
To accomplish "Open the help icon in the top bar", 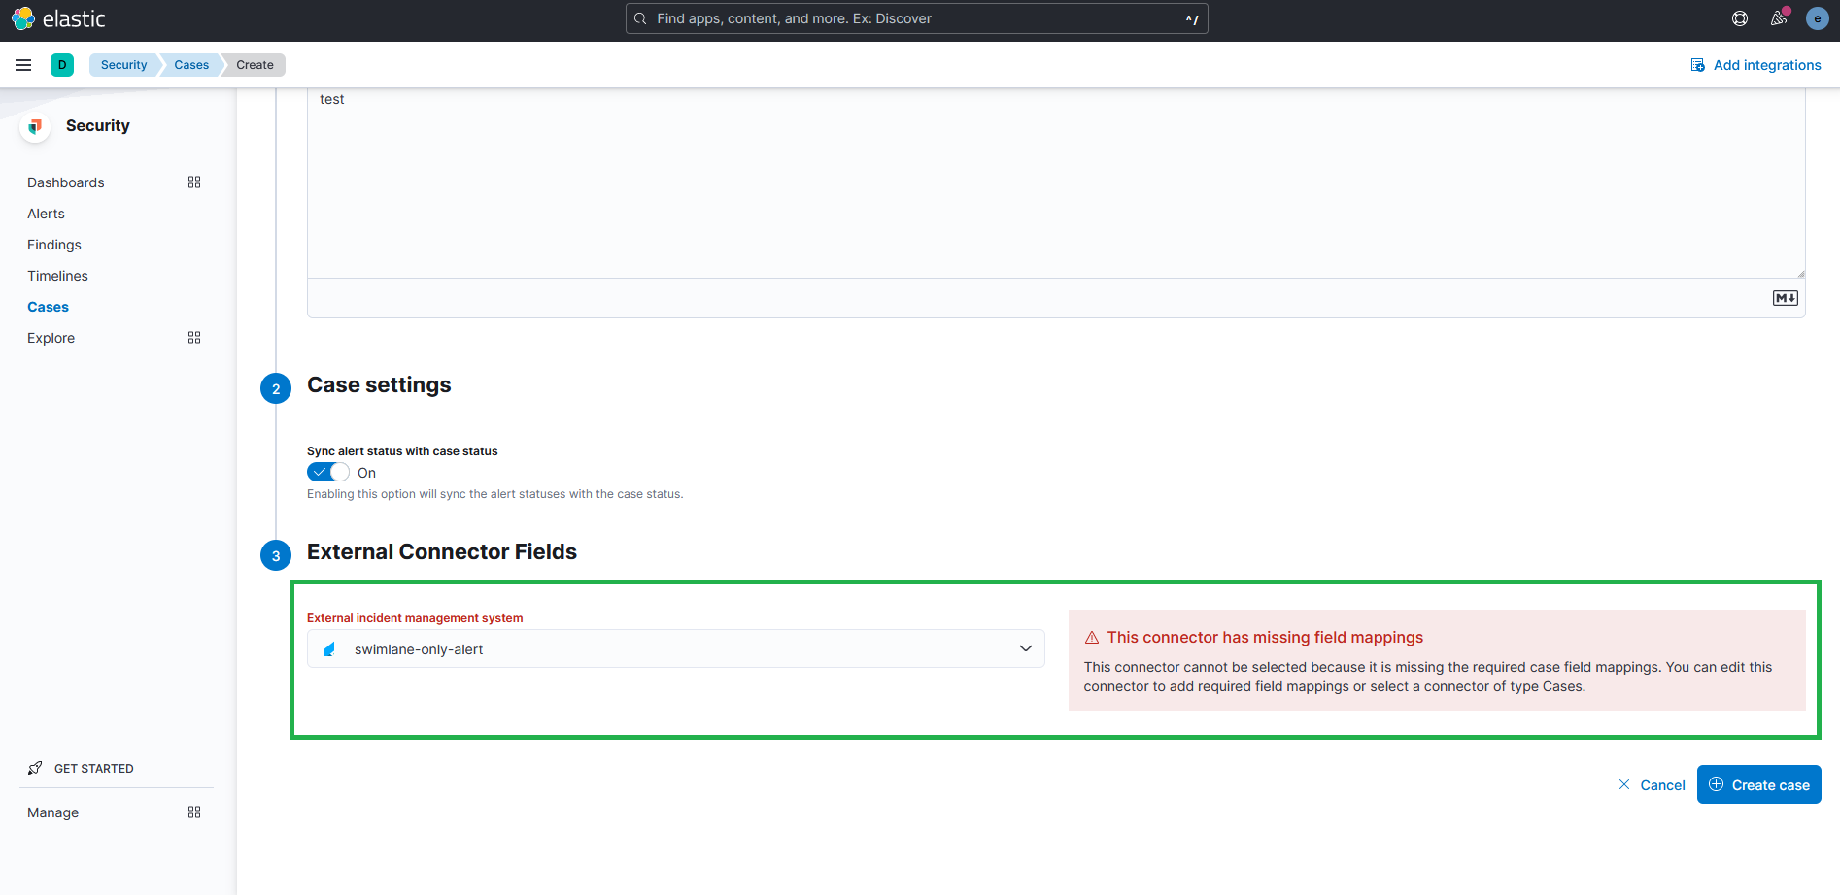I will point(1740,17).
